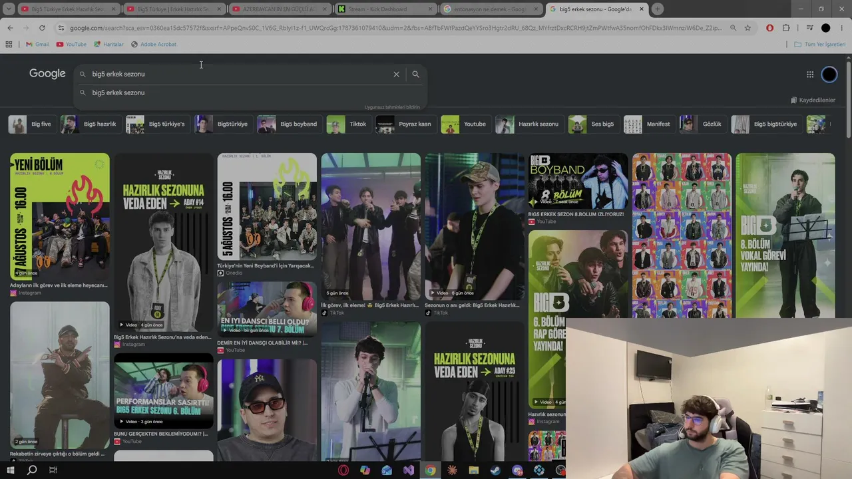
Task: Open the 'PERFORMANSLAR ŞAŞIRTTI' video thumbnail
Action: (x=164, y=391)
